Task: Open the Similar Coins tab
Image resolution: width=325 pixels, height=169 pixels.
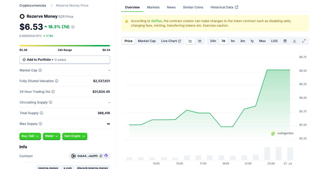Action: [193, 7]
